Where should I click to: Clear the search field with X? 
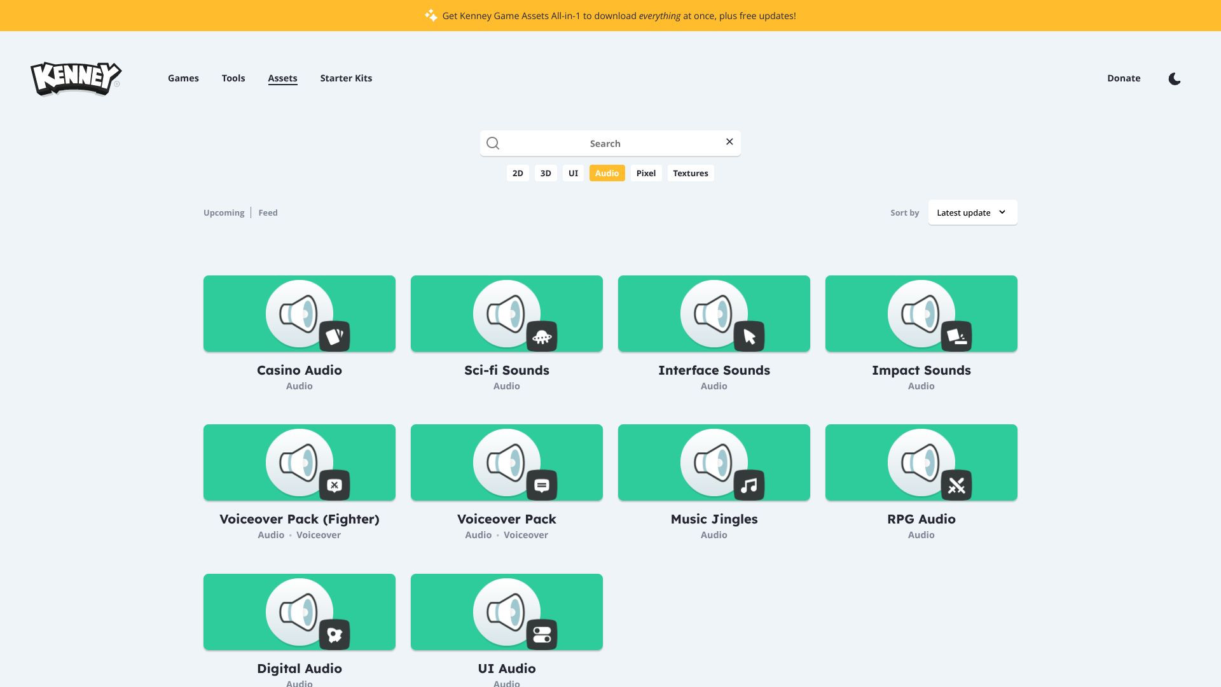(729, 142)
